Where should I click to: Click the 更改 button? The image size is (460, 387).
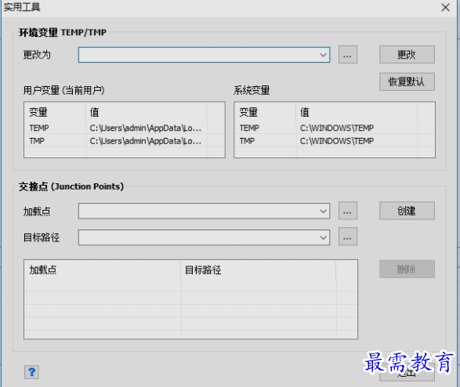pos(407,55)
